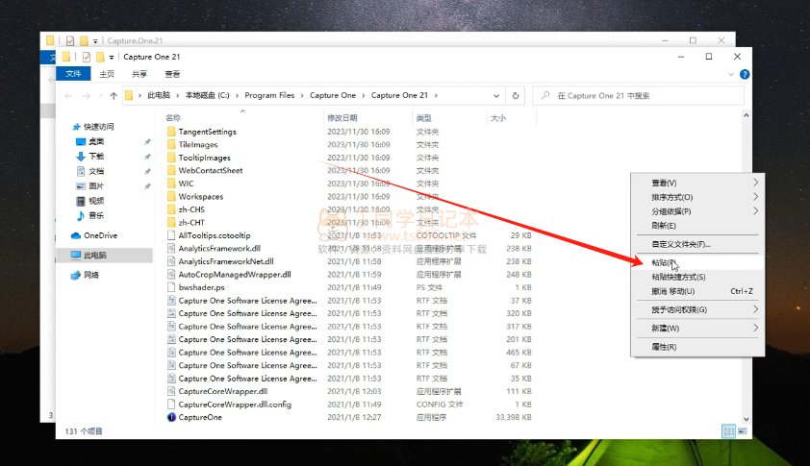Click the Program Files breadcrumb link
810x466 pixels.
pyautogui.click(x=269, y=96)
